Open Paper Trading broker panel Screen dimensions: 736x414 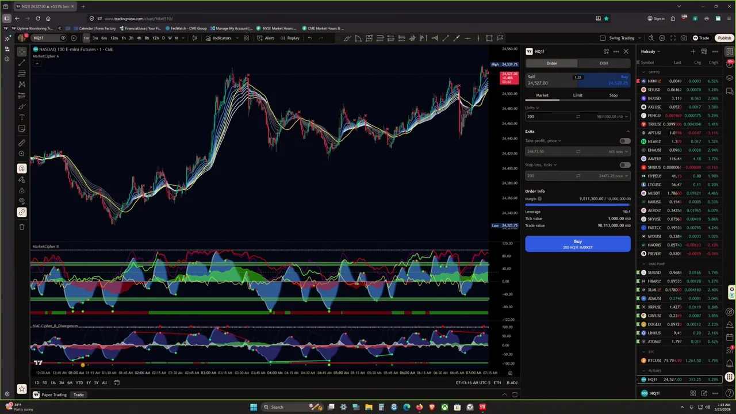pyautogui.click(x=50, y=394)
